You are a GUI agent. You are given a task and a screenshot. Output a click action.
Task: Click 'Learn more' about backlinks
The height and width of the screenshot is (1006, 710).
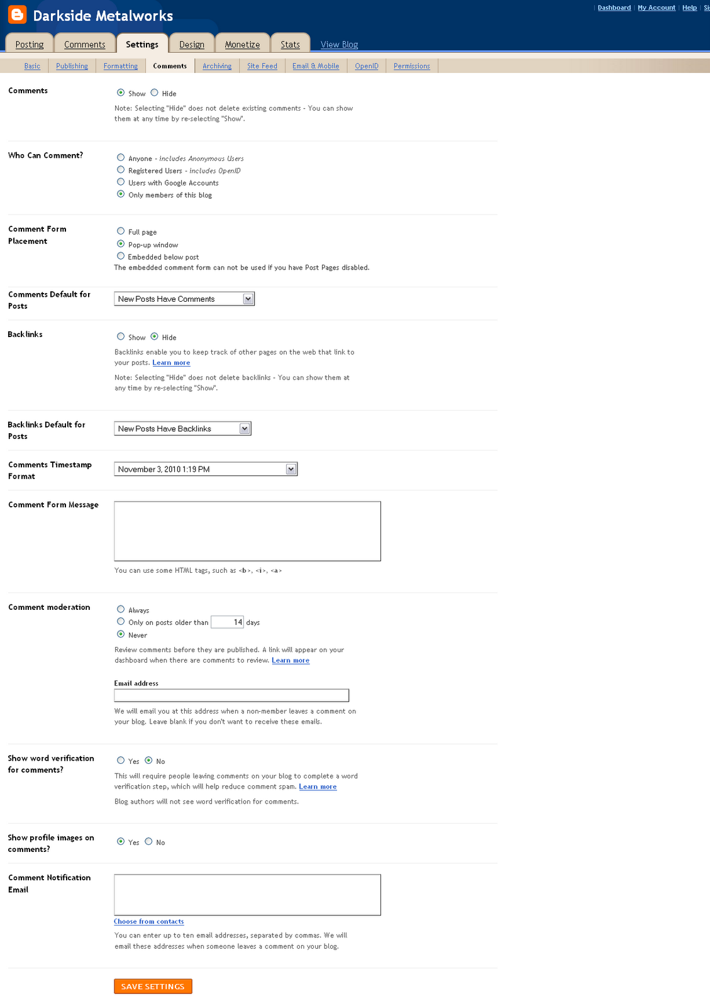pyautogui.click(x=171, y=362)
